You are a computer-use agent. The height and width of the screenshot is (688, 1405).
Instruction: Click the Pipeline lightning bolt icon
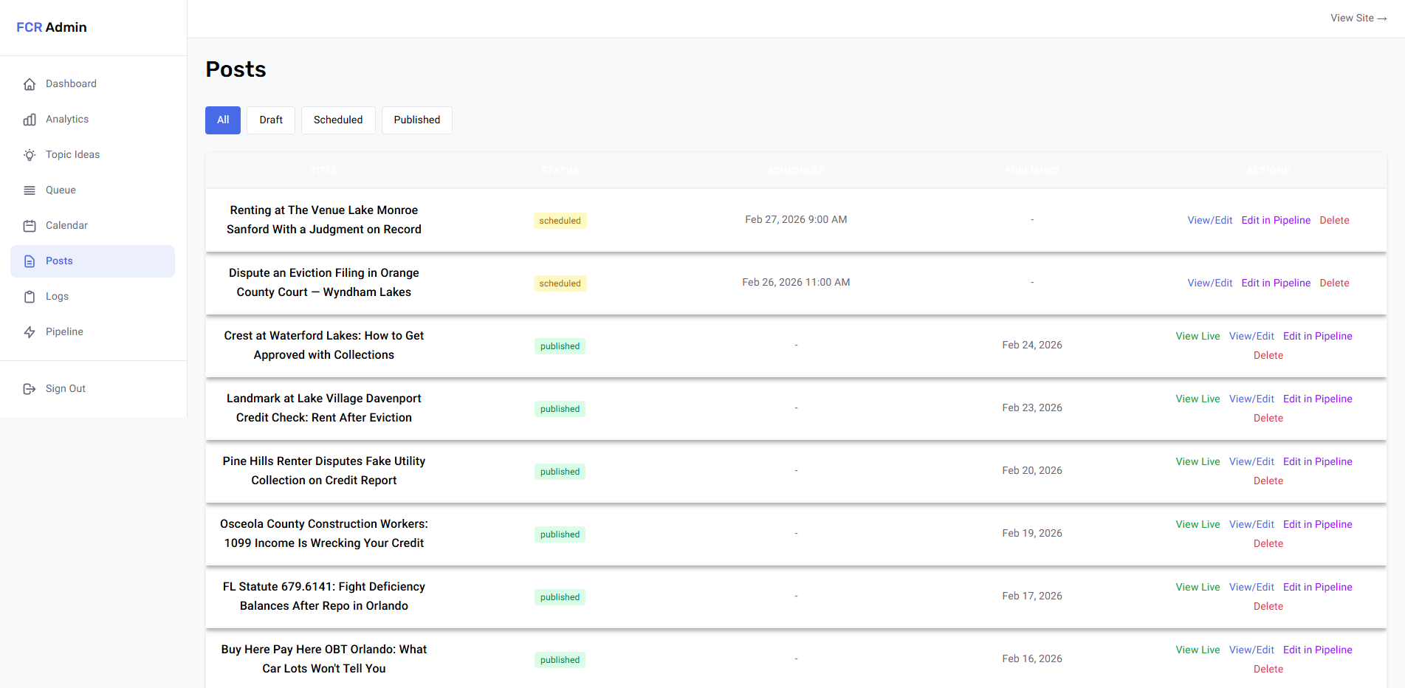(x=30, y=332)
